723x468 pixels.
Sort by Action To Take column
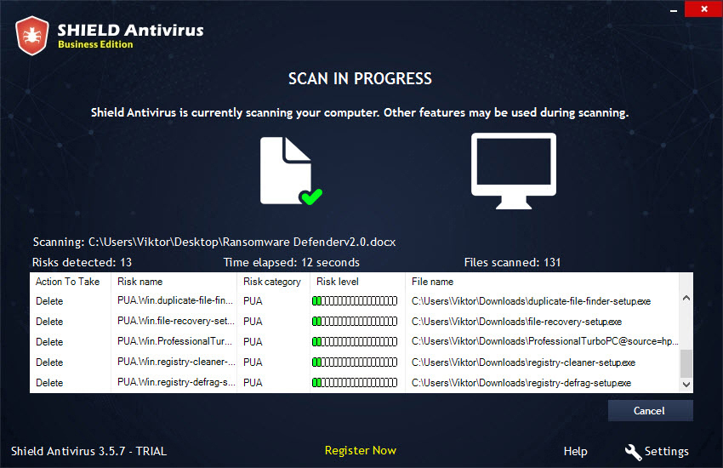tap(70, 282)
